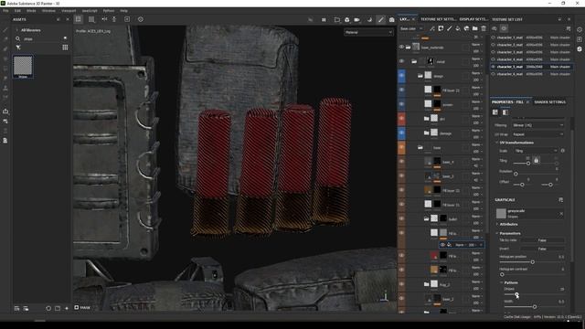
Task: Clear the assets search field
Action: [x=65, y=38]
